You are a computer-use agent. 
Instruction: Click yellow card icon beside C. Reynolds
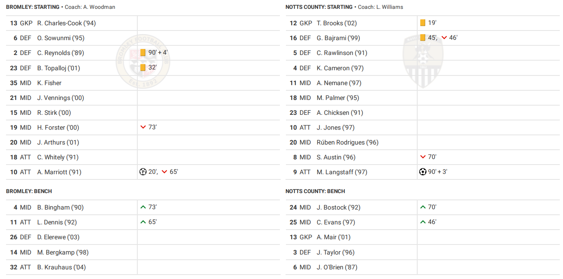point(143,53)
